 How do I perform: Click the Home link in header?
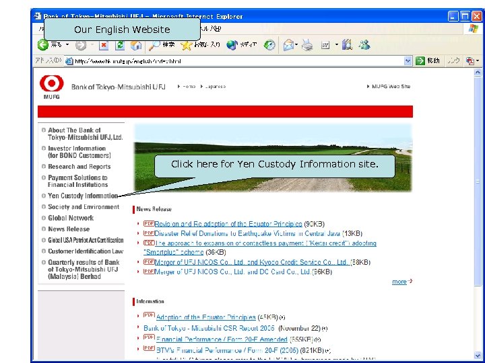[x=189, y=87]
